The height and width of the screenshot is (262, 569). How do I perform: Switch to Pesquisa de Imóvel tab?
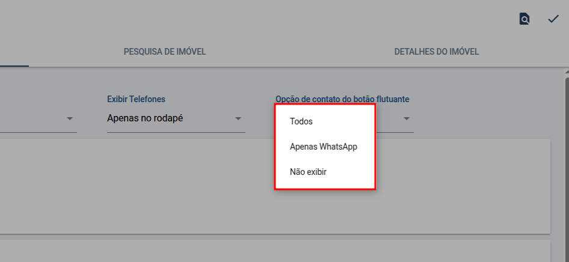click(165, 52)
